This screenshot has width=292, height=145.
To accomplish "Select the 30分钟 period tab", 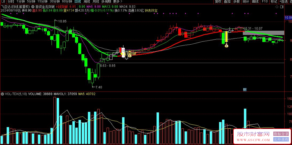I will pos(55,2).
